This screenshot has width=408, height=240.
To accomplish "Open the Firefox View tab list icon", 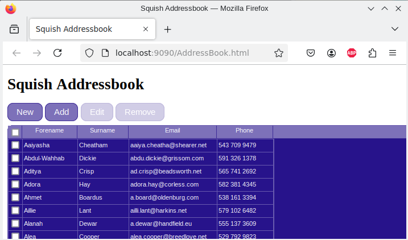I will [14, 29].
